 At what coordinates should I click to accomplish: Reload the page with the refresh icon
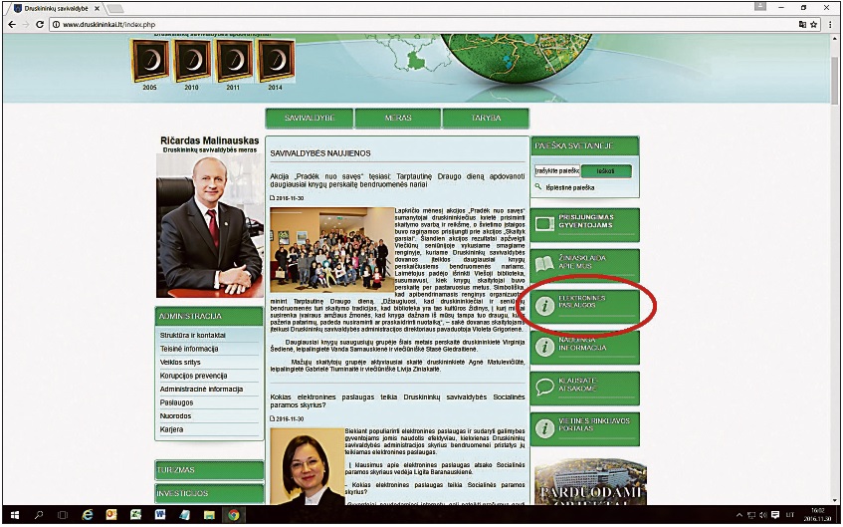click(x=39, y=25)
